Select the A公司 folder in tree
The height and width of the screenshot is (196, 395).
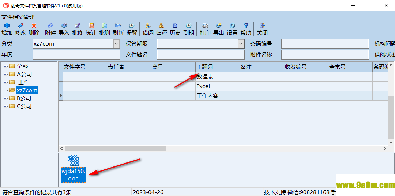(25, 74)
